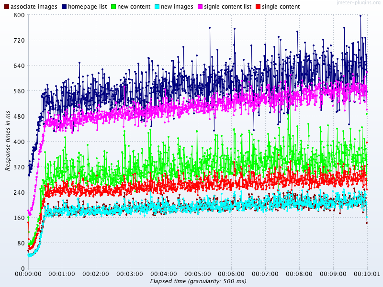This screenshot has width=383, height=287.
Task: Click the 00:05:00 time axis tick label
Action: pyautogui.click(x=198, y=274)
